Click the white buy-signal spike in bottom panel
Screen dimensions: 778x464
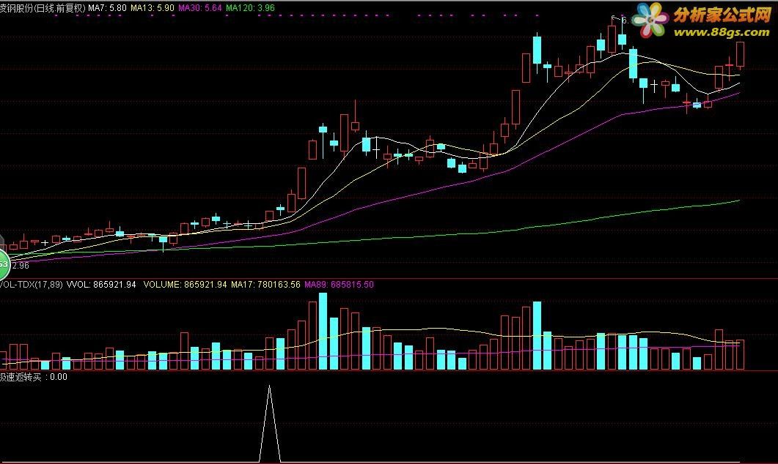tap(269, 424)
